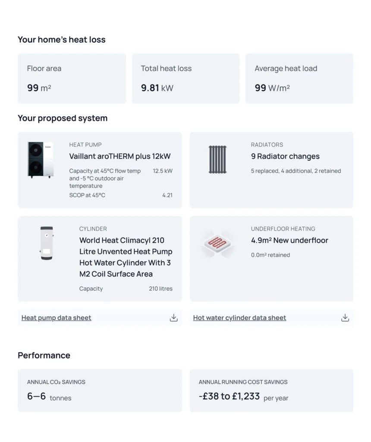The width and height of the screenshot is (371, 442).
Task: Click the Your proposed system heading
Action: (x=63, y=118)
